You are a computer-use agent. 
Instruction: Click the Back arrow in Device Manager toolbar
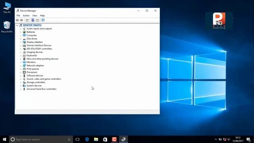(17, 20)
